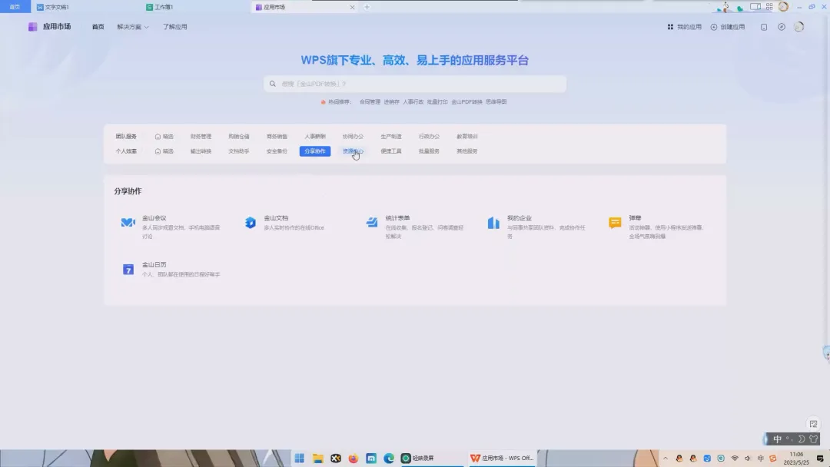Screen dimensions: 830x467
Task: Click the 思维导图 hot recommendation
Action: tap(496, 102)
